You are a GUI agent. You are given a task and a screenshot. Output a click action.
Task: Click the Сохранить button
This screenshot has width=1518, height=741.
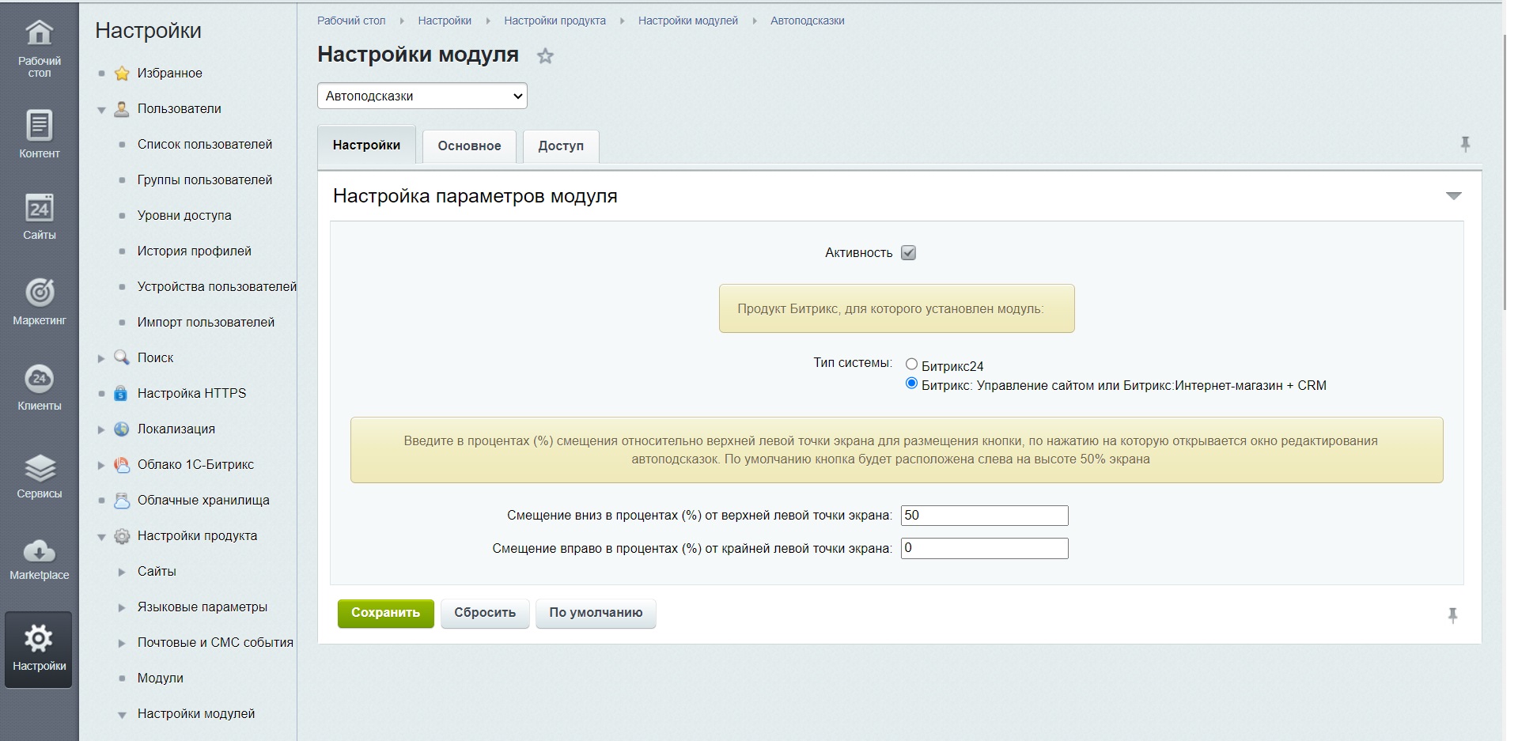385,613
